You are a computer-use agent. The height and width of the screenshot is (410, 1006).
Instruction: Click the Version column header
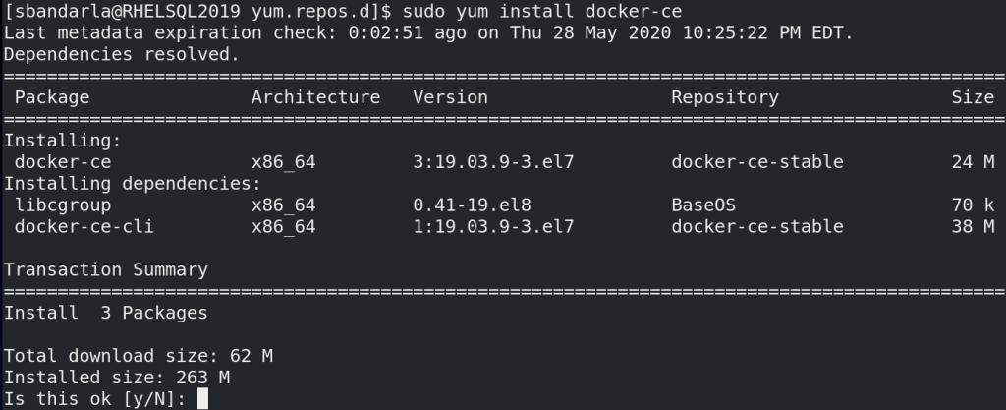coord(450,97)
